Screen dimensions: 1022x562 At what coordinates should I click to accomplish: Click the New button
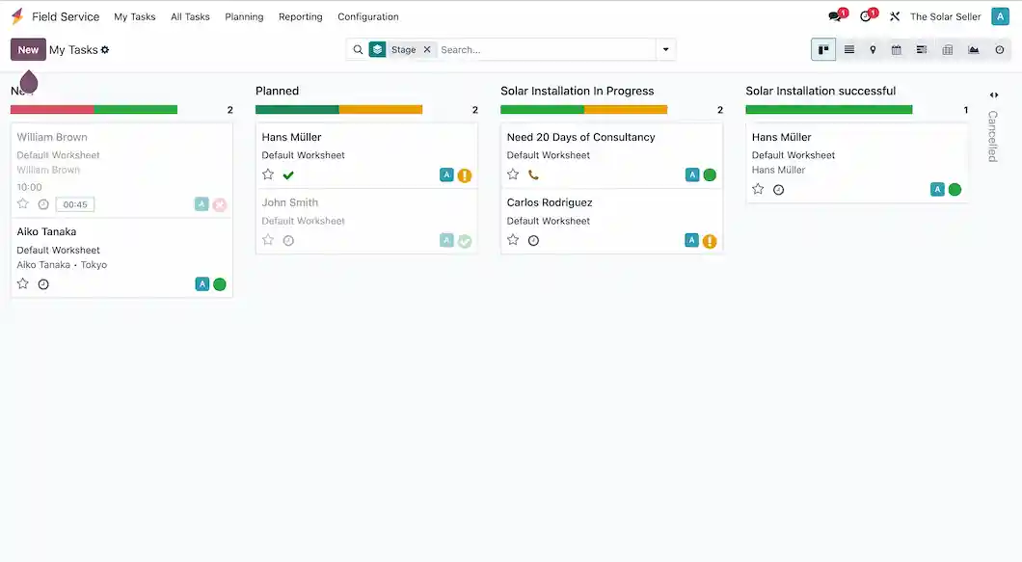(28, 49)
